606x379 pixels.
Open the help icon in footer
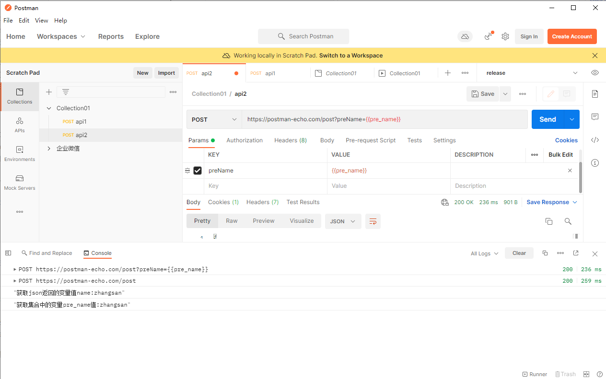600,374
